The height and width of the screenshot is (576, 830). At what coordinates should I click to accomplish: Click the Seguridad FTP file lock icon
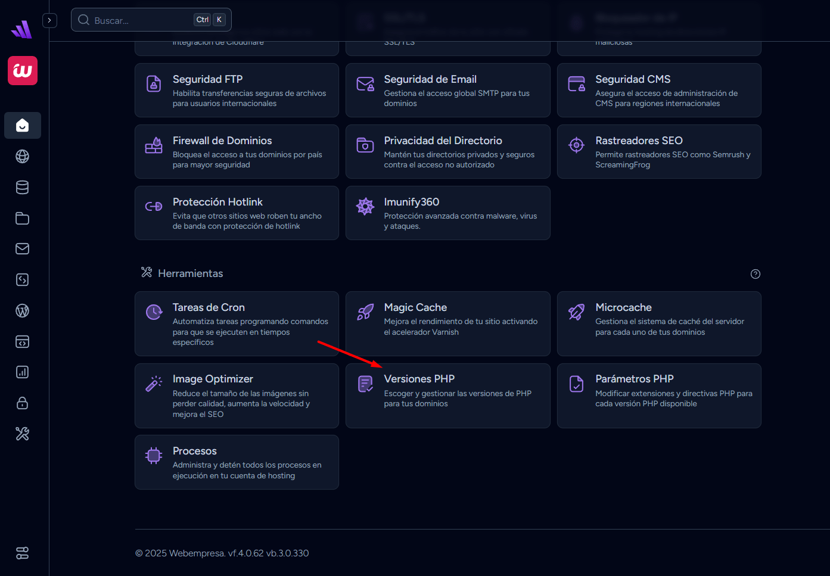(154, 84)
